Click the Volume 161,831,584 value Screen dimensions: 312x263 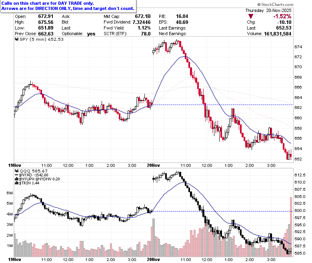pyautogui.click(x=278, y=34)
